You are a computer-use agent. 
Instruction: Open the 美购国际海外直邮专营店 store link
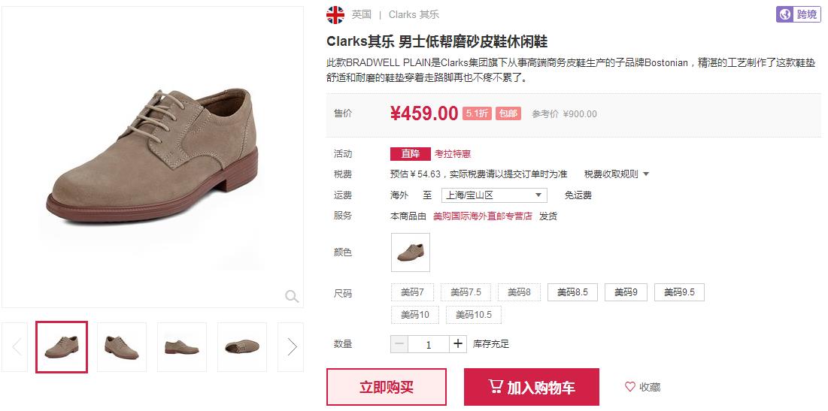[x=483, y=216]
